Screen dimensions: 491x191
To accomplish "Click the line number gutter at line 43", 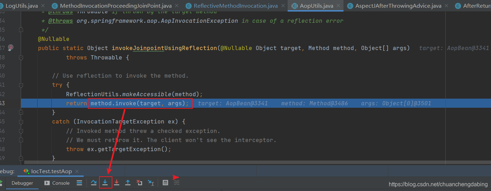I will point(2,103).
